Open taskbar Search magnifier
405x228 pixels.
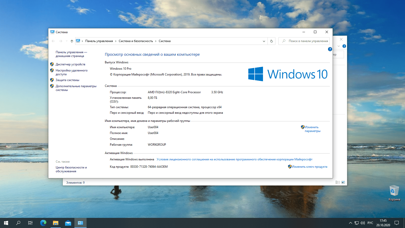18,223
